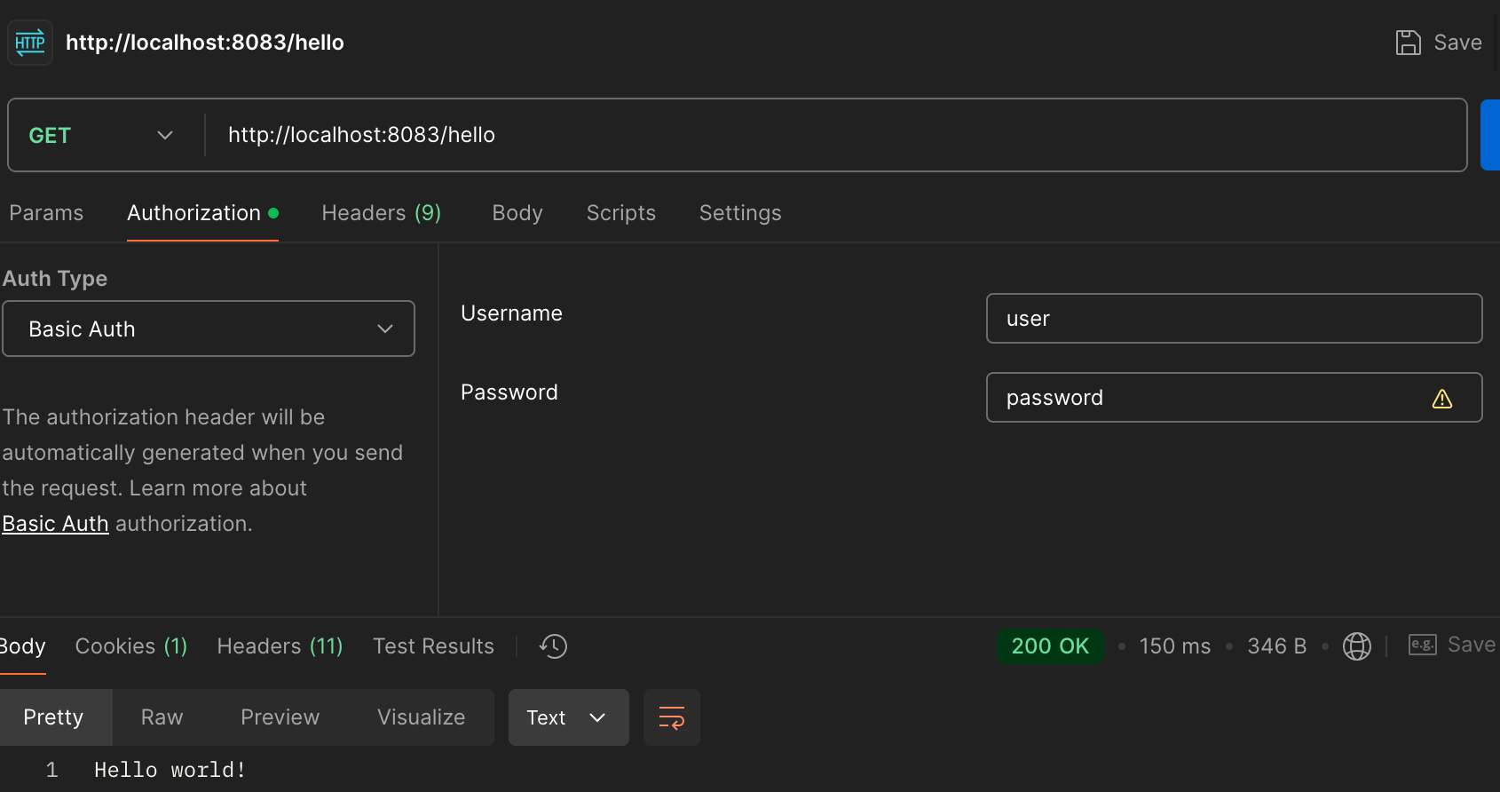
Task: Open the Cookies (1) response tab
Action: 131,646
